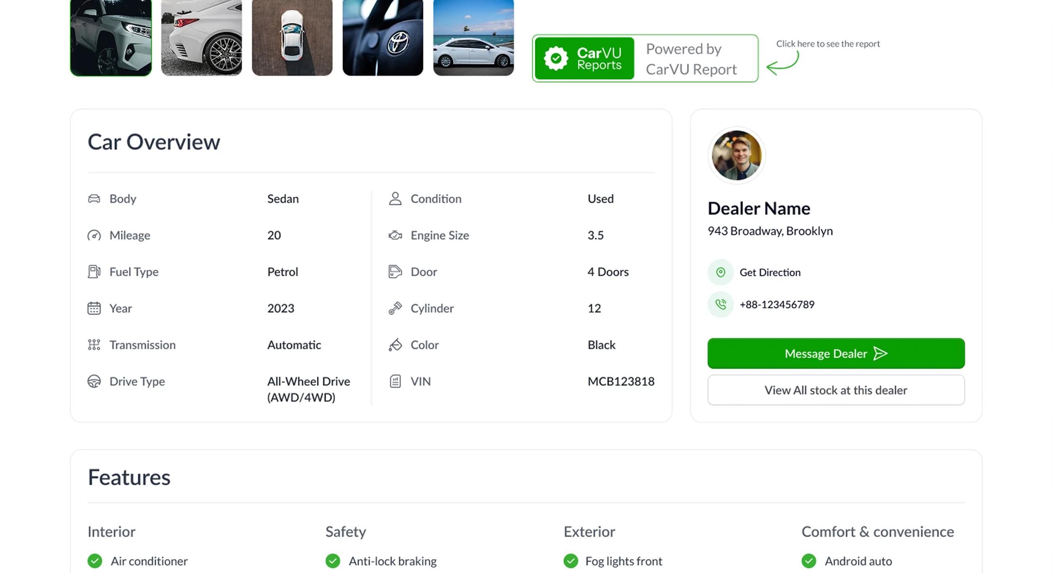Click the Anti-lock braking green checkmark

[x=333, y=561]
